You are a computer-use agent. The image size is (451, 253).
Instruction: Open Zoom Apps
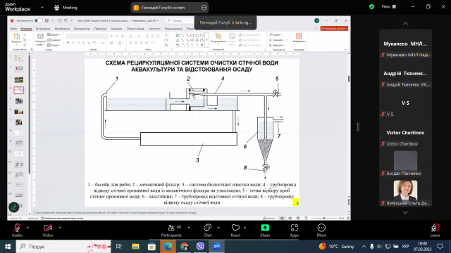[x=294, y=230]
